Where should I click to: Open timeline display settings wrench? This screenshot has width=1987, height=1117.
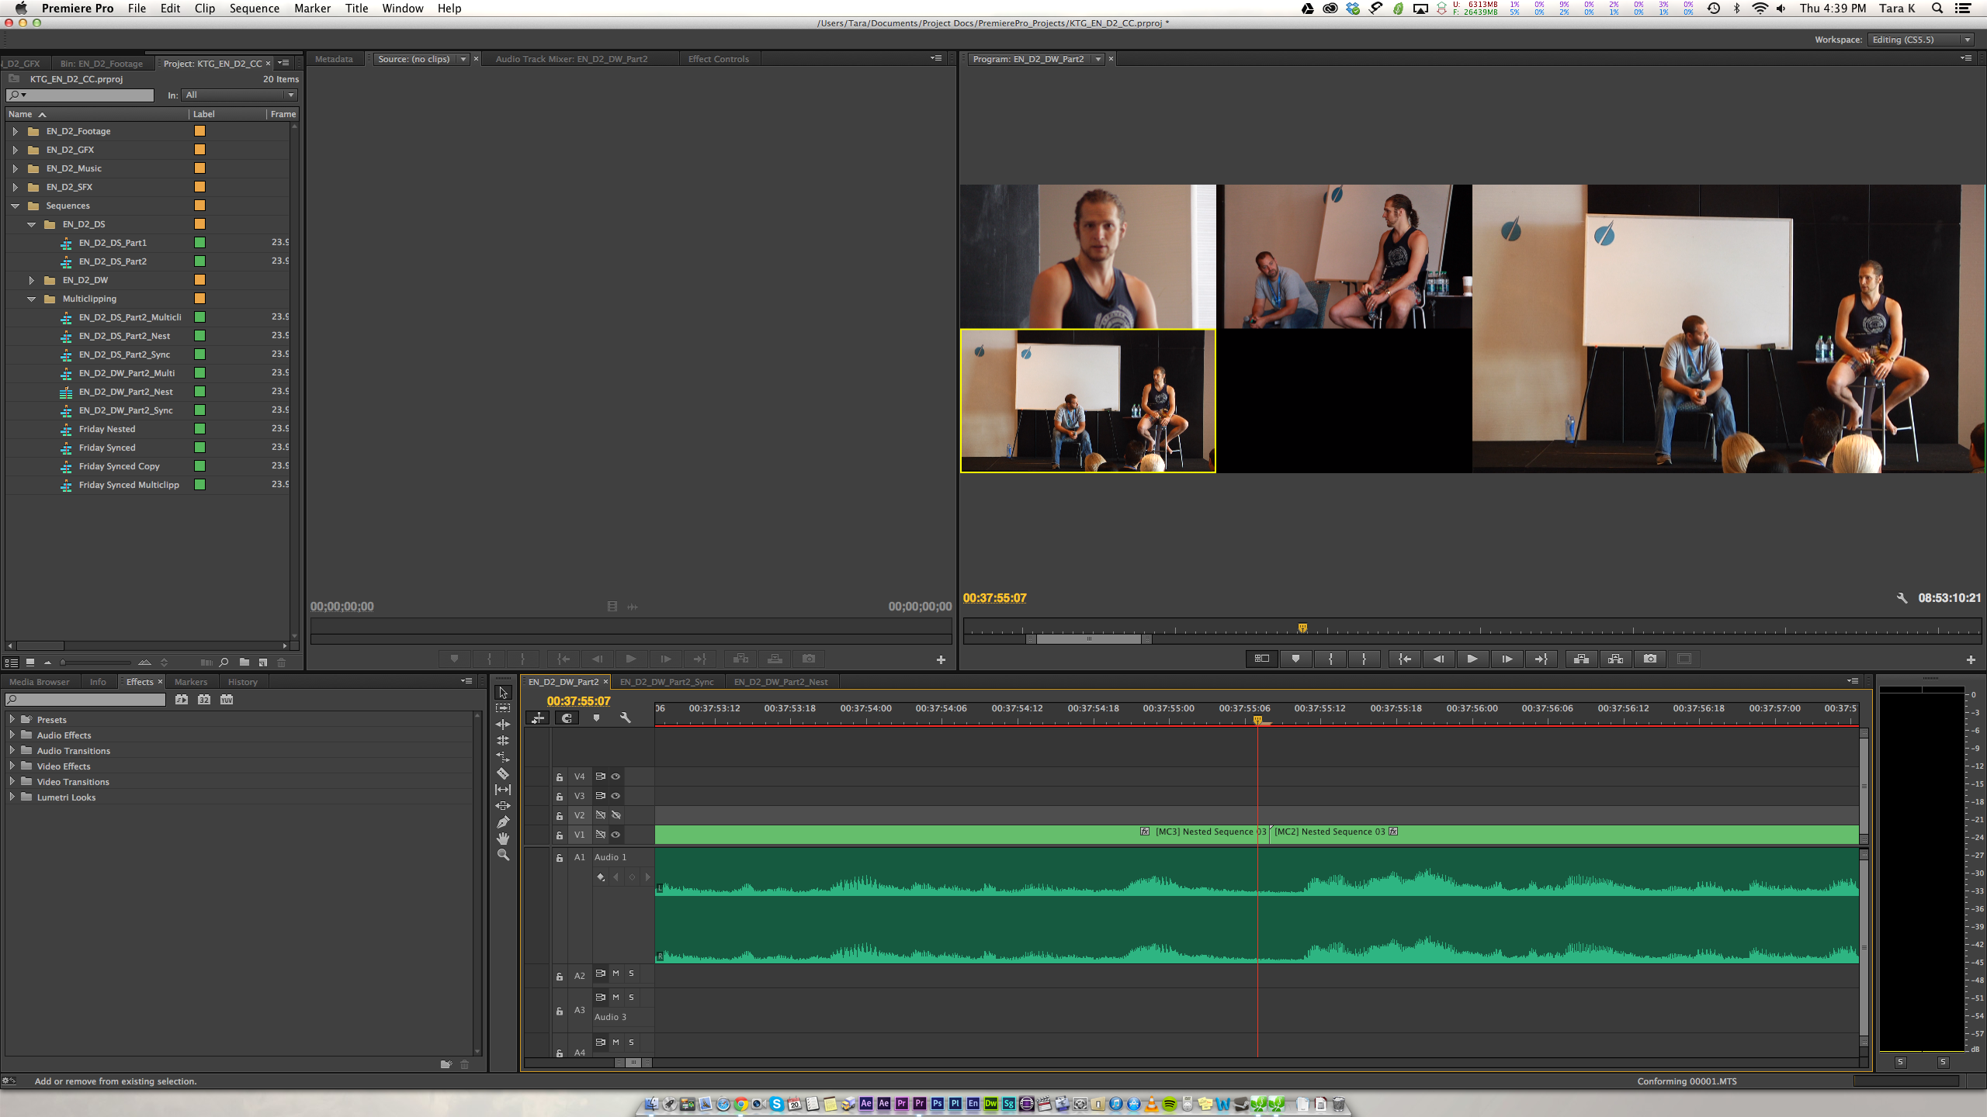click(625, 718)
